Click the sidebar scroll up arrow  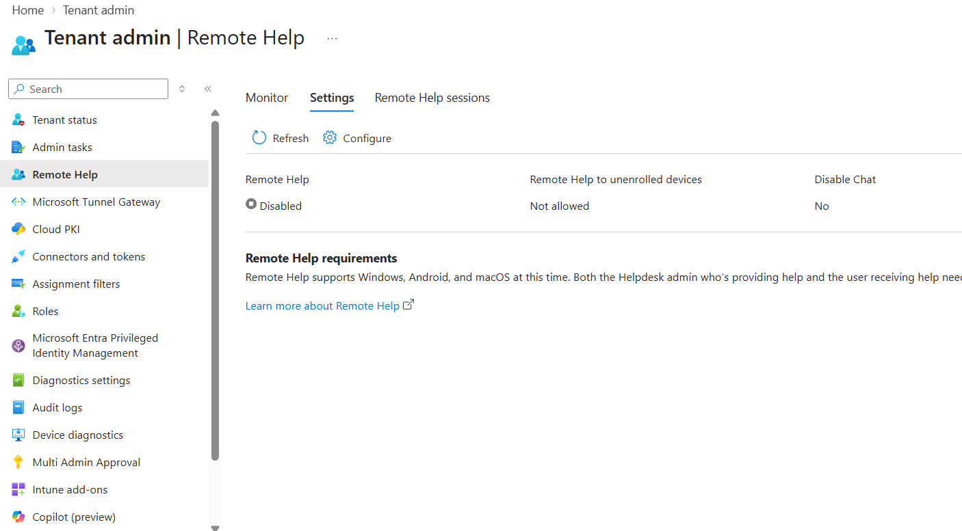click(x=215, y=113)
